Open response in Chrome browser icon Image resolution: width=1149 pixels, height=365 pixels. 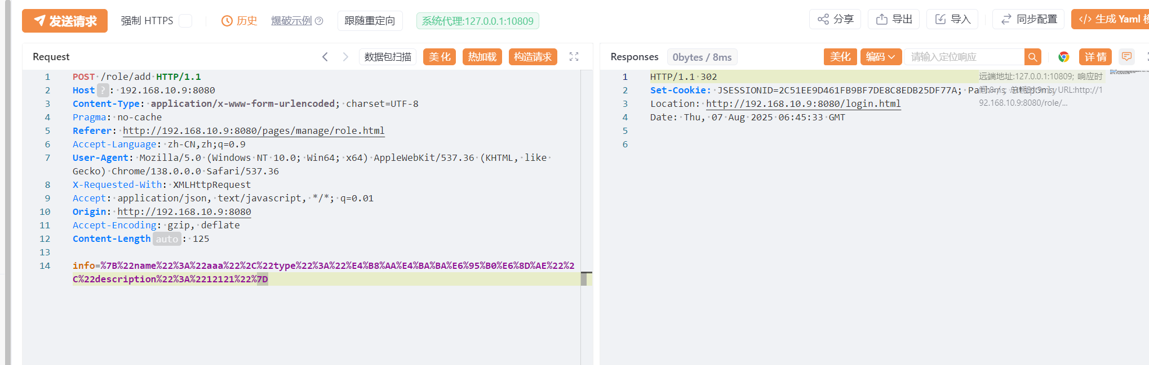point(1063,57)
